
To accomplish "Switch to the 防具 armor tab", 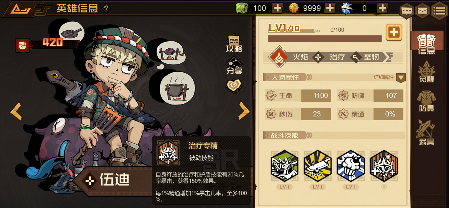I will (x=426, y=102).
